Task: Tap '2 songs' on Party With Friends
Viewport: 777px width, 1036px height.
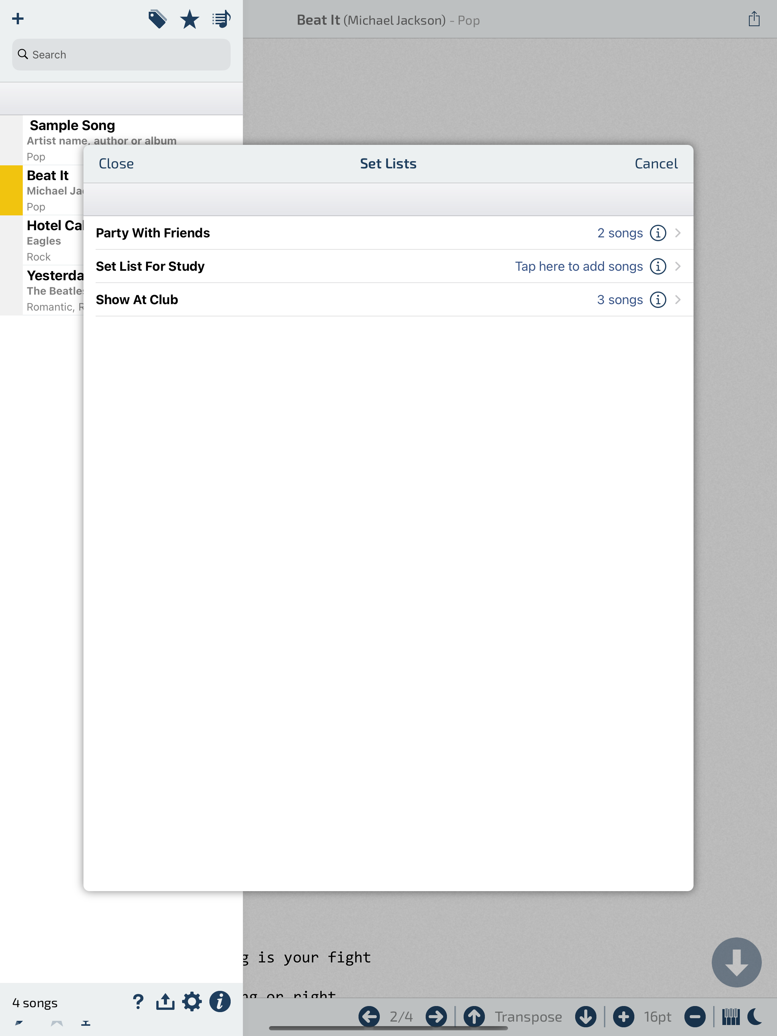Action: point(620,233)
